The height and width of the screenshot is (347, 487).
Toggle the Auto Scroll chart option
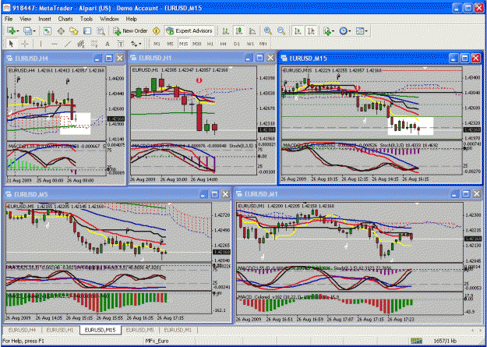pyautogui.click(x=298, y=31)
